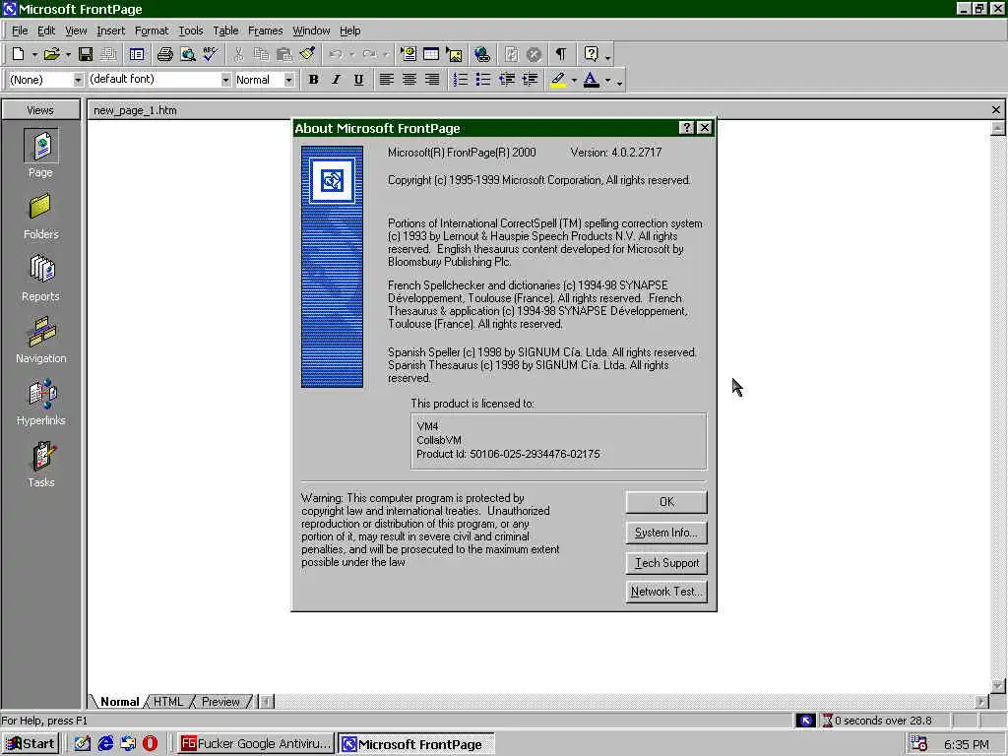1008x756 pixels.
Task: Open the Normal font size dropdown
Action: coord(289,80)
